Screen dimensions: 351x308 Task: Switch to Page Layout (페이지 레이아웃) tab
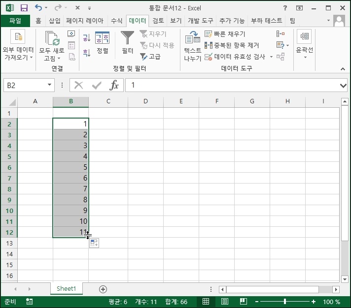pos(85,21)
